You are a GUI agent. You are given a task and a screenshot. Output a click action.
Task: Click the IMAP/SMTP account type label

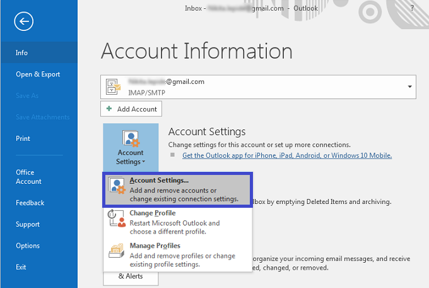[x=146, y=93]
